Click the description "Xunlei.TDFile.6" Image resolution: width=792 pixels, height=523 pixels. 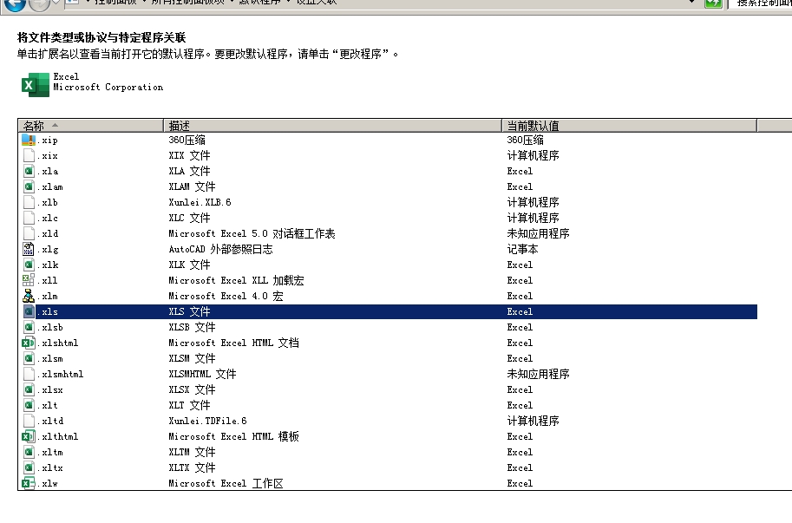(207, 421)
